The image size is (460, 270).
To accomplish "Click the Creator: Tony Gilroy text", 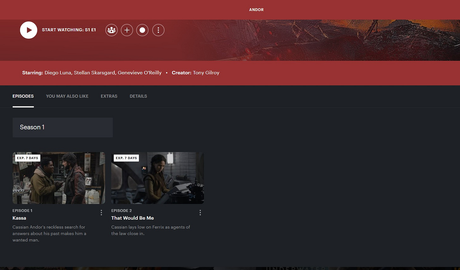I will 196,73.
